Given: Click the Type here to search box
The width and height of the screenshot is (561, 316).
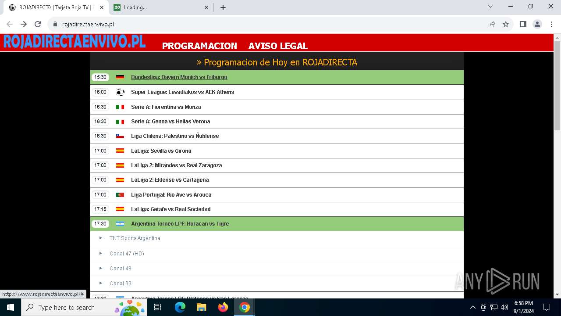Looking at the screenshot, I should pyautogui.click(x=84, y=307).
